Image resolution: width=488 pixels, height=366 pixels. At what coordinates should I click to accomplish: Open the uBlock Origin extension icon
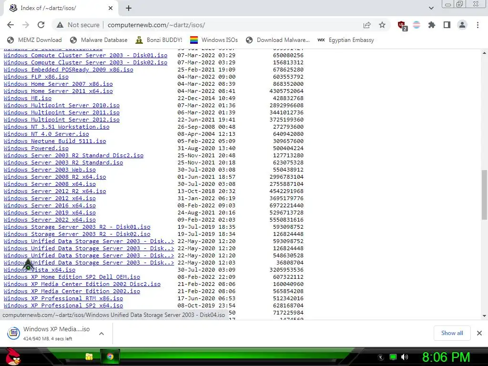(x=402, y=25)
